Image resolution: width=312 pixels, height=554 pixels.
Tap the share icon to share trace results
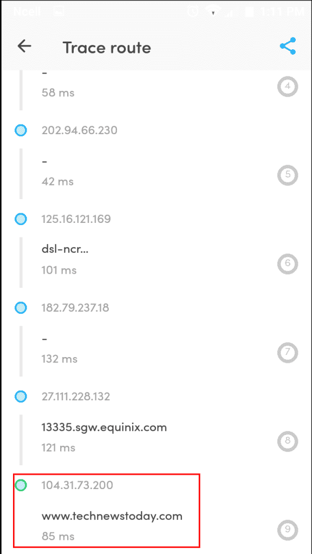(x=288, y=46)
